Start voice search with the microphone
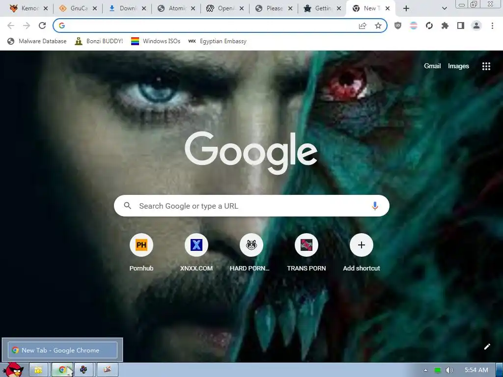 (x=375, y=206)
